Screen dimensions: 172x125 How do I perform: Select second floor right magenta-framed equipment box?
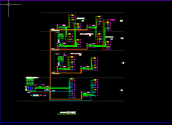pos(84,68)
